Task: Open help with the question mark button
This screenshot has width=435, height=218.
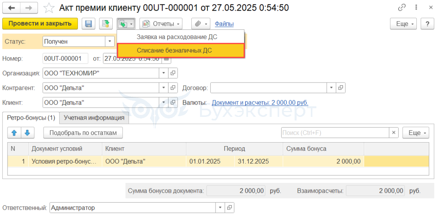Action: [427, 24]
